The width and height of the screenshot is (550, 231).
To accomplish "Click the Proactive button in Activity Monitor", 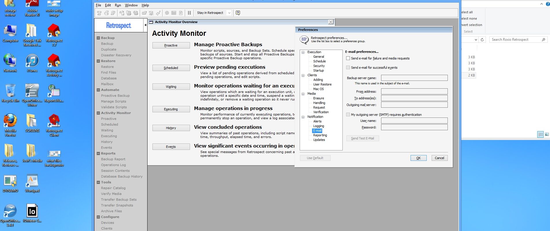I will click(171, 45).
